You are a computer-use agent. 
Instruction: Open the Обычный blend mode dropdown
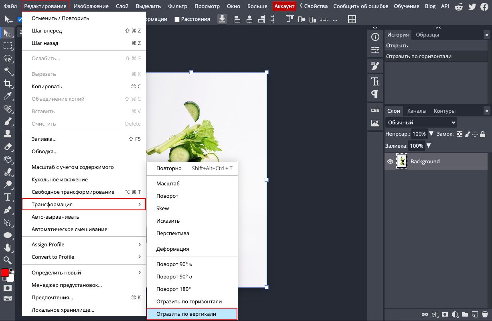point(421,122)
